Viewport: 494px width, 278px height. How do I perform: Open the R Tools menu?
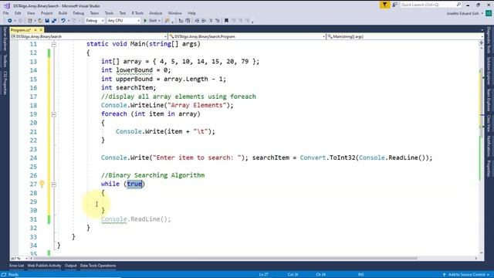(137, 13)
